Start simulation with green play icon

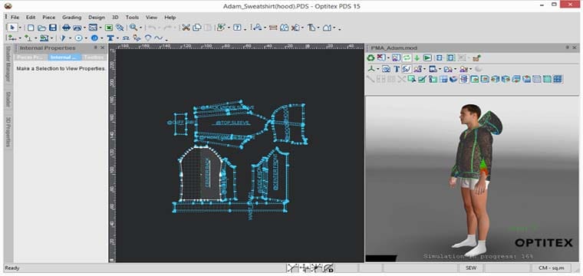click(x=427, y=58)
